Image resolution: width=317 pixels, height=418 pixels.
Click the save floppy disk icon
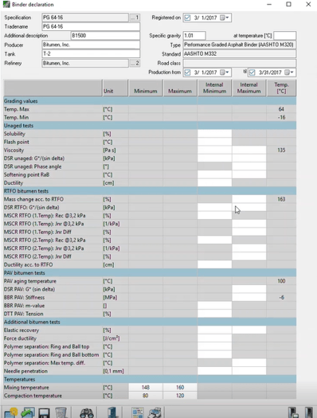[44, 412]
